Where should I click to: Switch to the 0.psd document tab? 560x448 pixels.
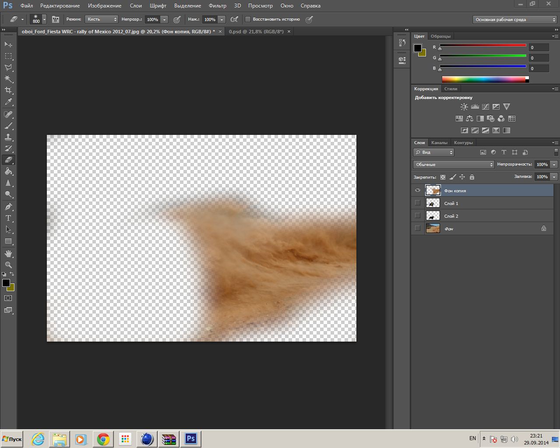tap(256, 32)
